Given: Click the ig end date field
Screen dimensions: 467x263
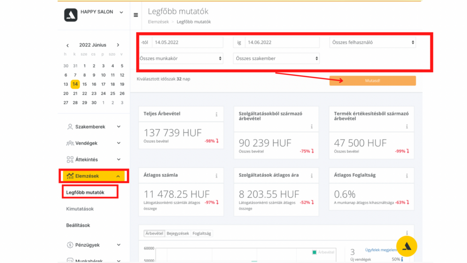Looking at the screenshot, I should coord(282,43).
